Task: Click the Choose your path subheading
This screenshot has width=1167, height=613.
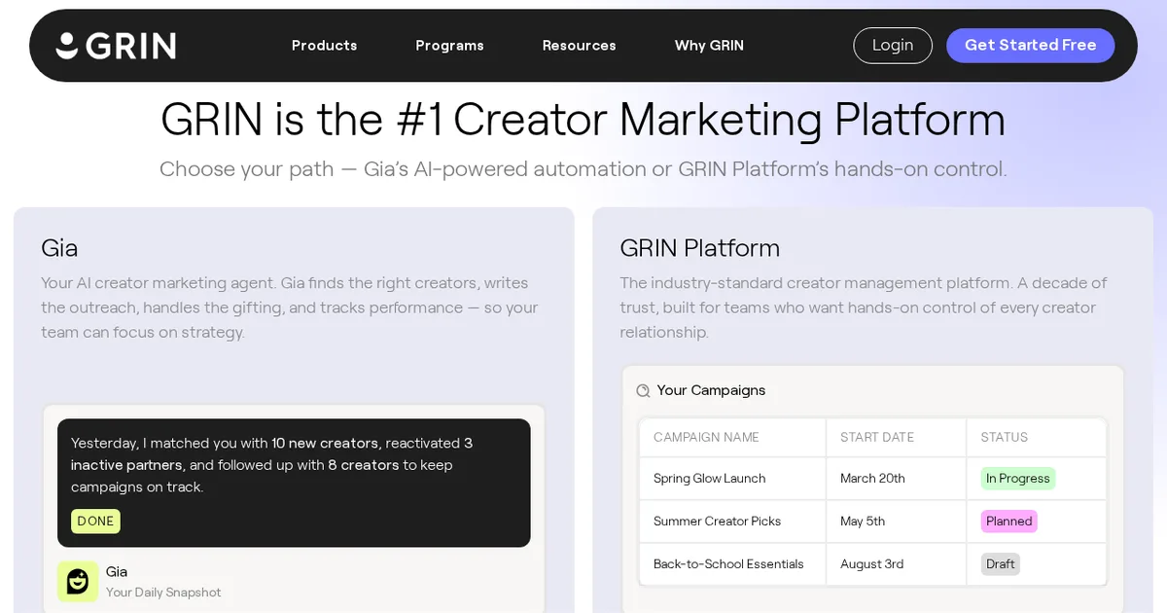Action: coord(583,169)
